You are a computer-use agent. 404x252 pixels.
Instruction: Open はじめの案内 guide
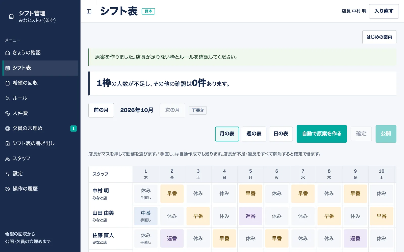pyautogui.click(x=379, y=37)
